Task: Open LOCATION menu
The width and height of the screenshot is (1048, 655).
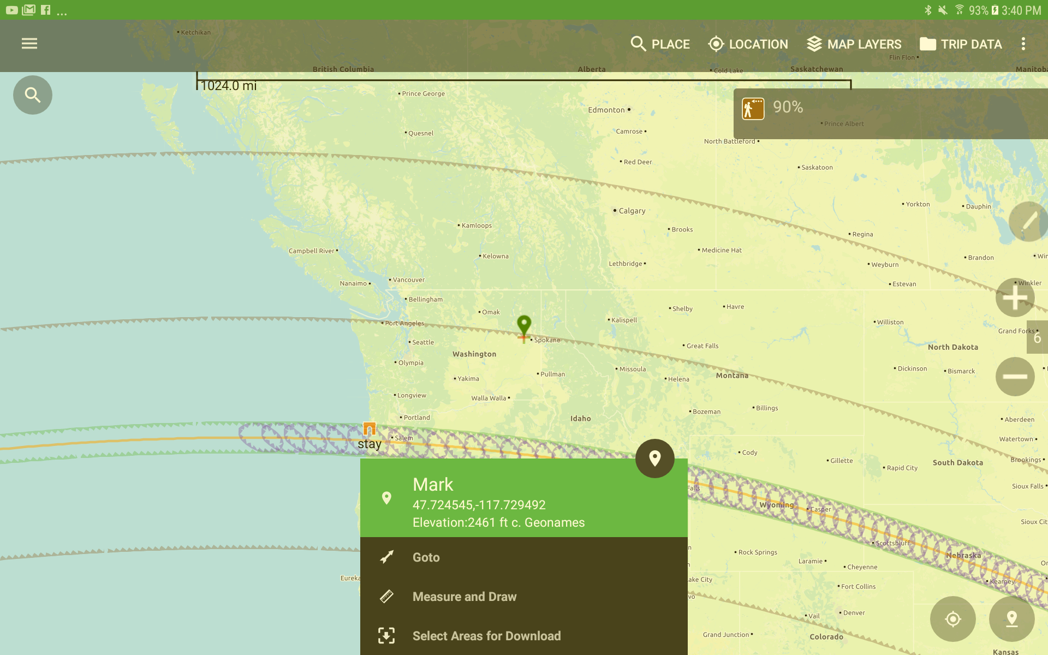Action: pyautogui.click(x=748, y=44)
